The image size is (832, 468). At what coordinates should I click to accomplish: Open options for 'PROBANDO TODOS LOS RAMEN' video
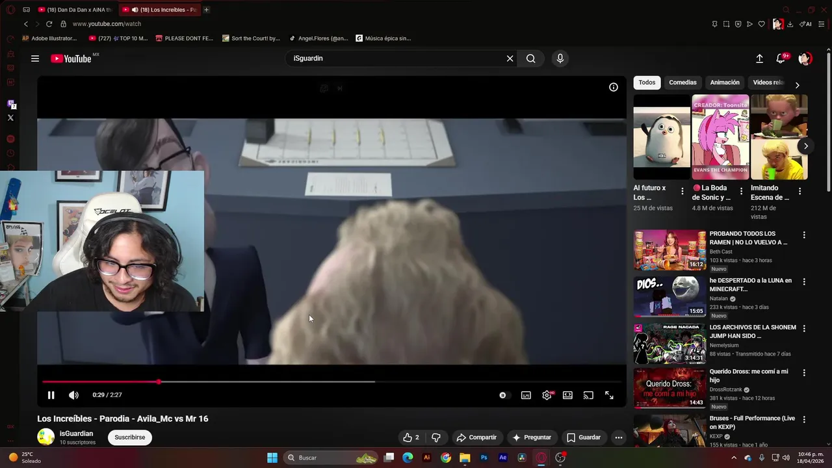point(804,235)
